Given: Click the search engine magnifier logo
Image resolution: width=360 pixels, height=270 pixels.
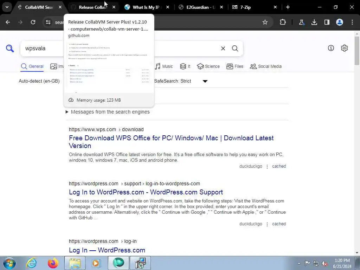Looking at the screenshot, I should (x=10, y=49).
